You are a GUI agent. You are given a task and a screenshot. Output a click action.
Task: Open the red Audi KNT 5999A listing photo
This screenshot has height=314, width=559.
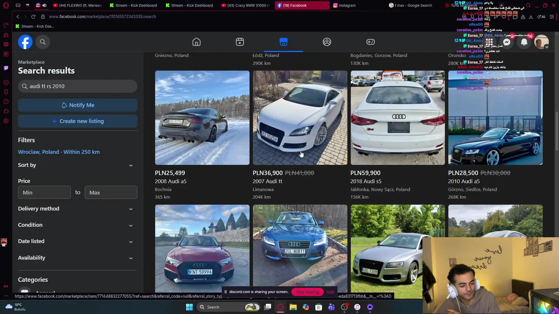[x=202, y=249]
